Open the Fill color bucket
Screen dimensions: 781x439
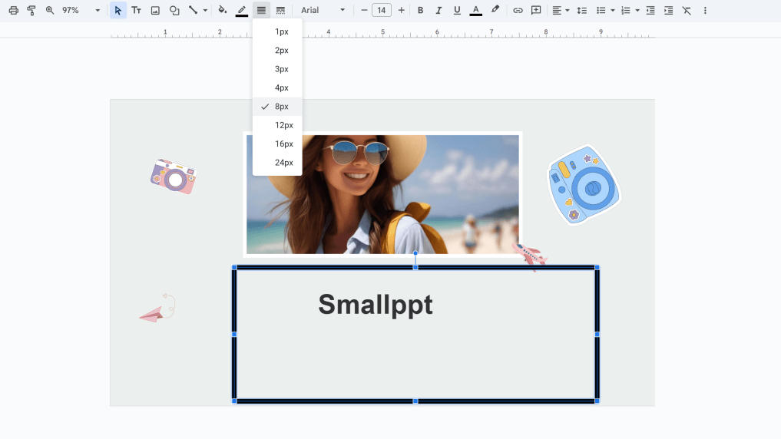222,10
